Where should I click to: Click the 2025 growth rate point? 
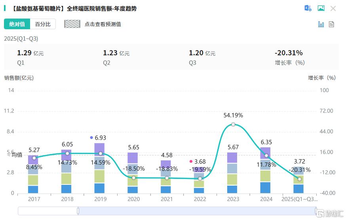tap(299, 179)
